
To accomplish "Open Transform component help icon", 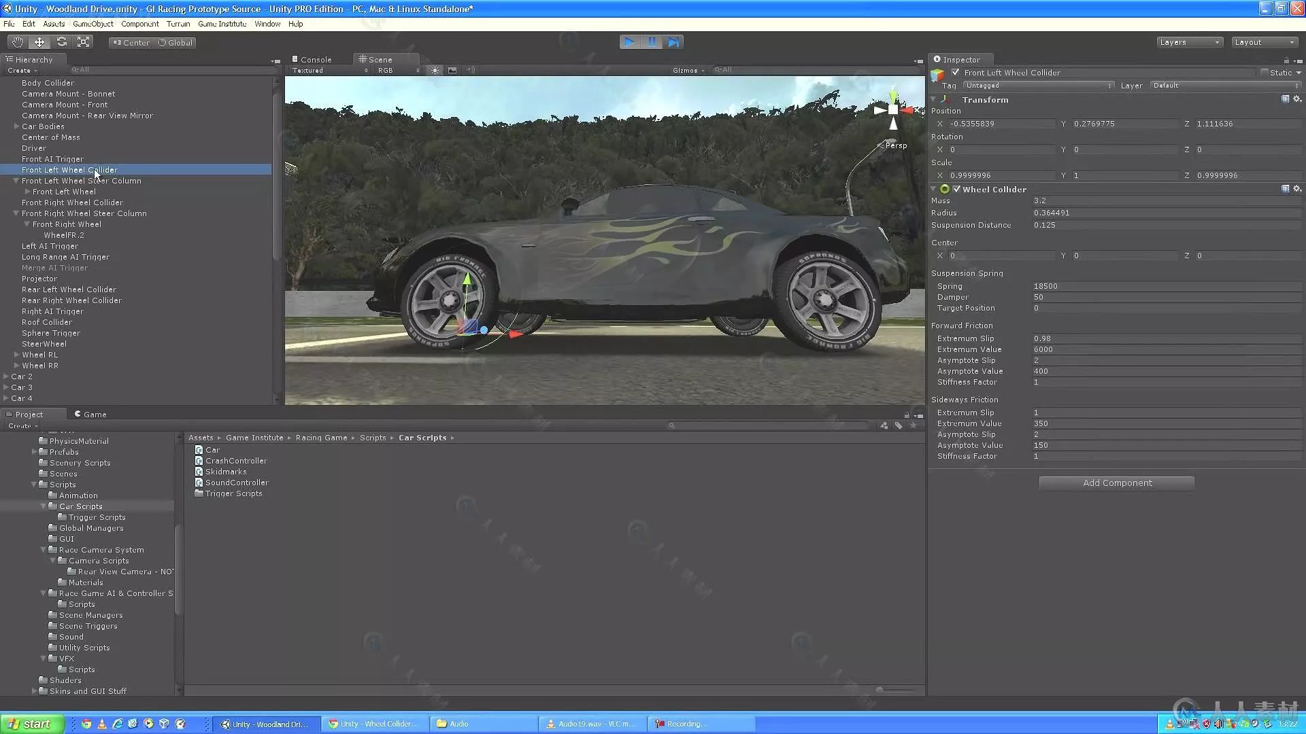I will click(x=1285, y=99).
